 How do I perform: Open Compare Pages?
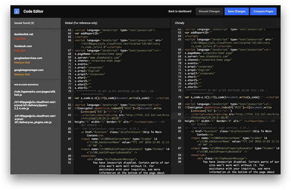coord(263,11)
